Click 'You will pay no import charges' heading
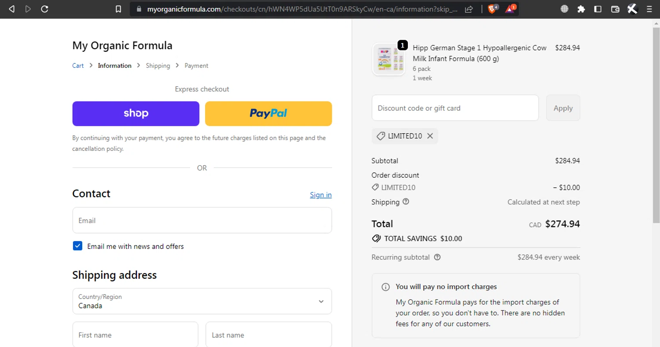The image size is (660, 347). 446,287
